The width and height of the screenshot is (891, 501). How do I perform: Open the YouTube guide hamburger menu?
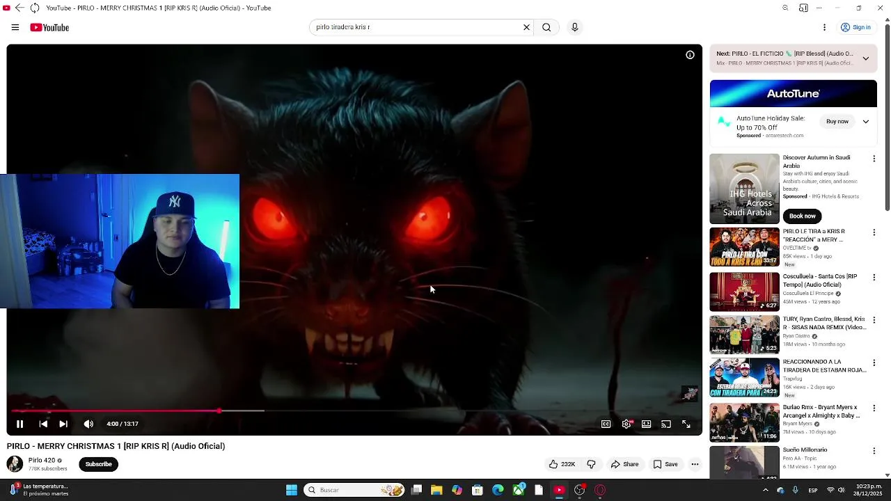pos(15,28)
